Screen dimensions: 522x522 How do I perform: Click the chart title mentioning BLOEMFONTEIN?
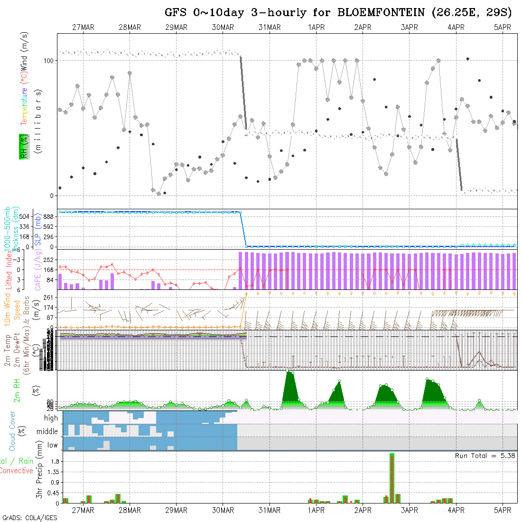338,13
